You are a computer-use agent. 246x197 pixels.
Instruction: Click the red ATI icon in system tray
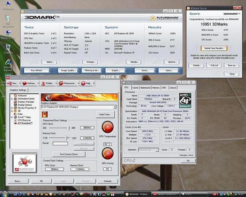214,194
